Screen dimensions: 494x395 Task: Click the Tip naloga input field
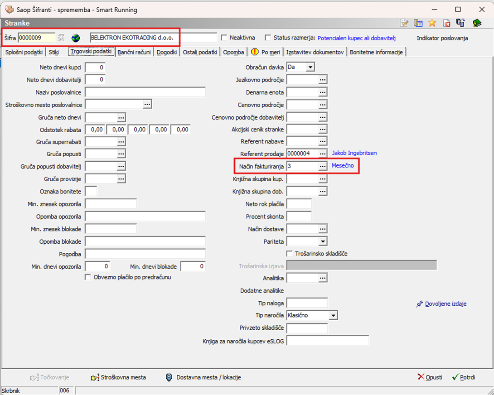tap(307, 303)
